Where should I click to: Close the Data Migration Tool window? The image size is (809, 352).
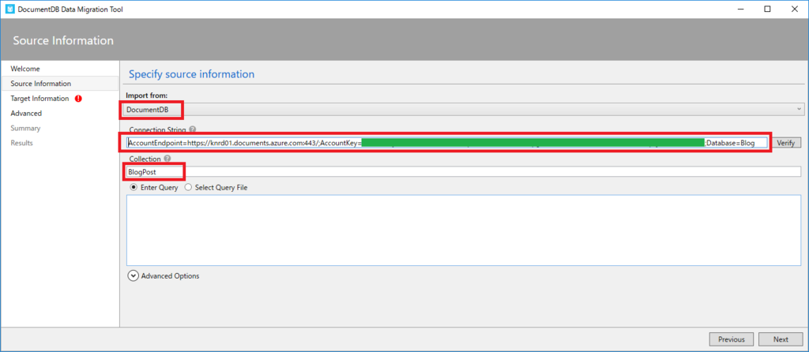click(x=795, y=9)
